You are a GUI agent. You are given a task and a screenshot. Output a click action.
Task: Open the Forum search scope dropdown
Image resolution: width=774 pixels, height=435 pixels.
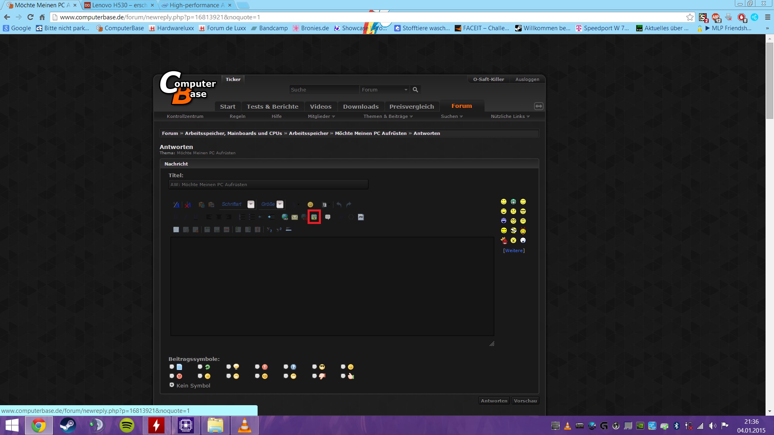384,90
